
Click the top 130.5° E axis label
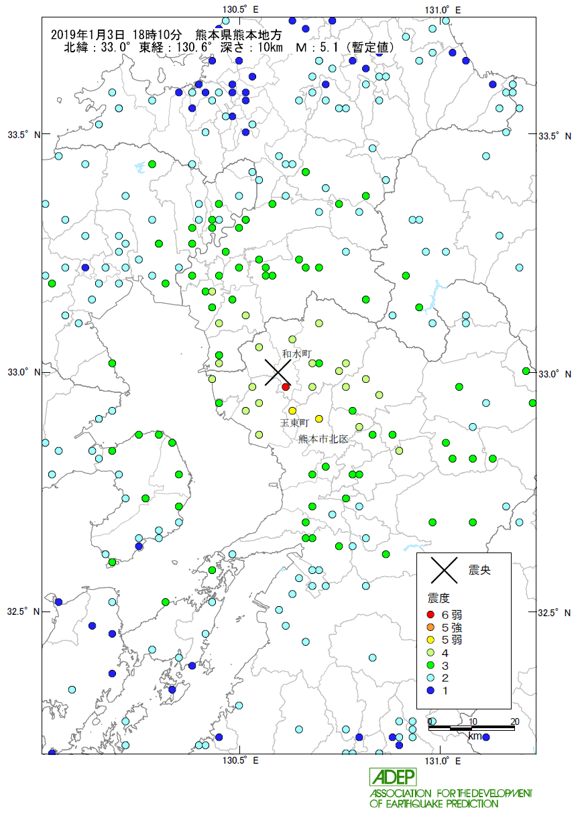point(240,9)
